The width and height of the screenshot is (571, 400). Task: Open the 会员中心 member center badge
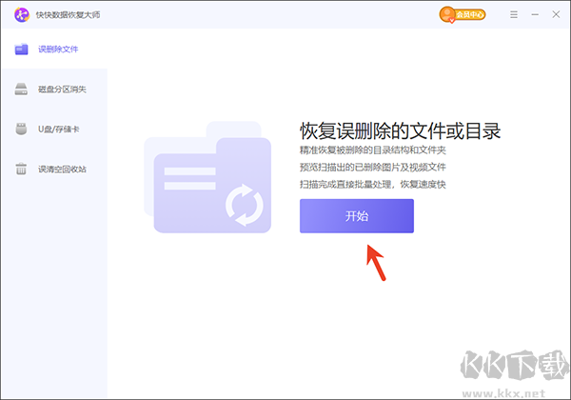463,14
